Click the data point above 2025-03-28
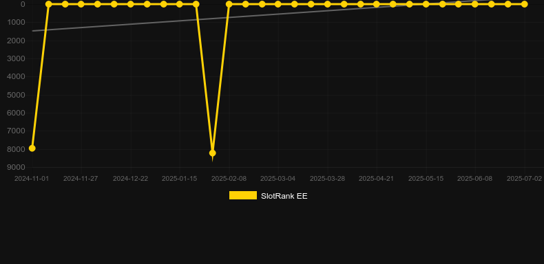This screenshot has height=264, width=544. (x=327, y=4)
